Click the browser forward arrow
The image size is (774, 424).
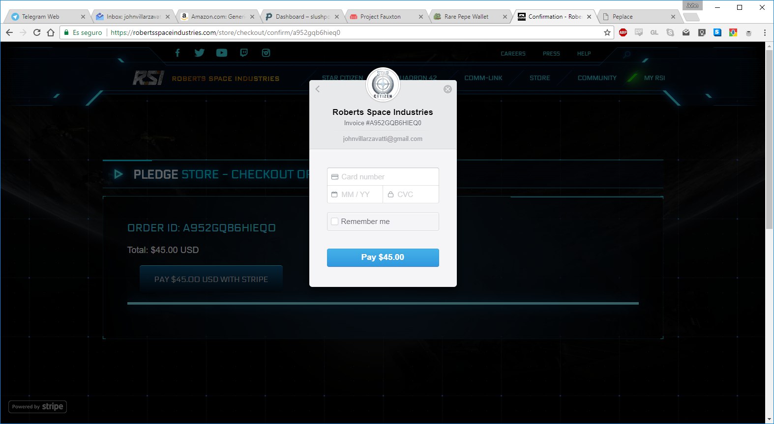click(23, 32)
